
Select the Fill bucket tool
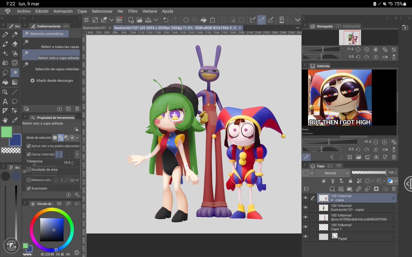click(5, 82)
